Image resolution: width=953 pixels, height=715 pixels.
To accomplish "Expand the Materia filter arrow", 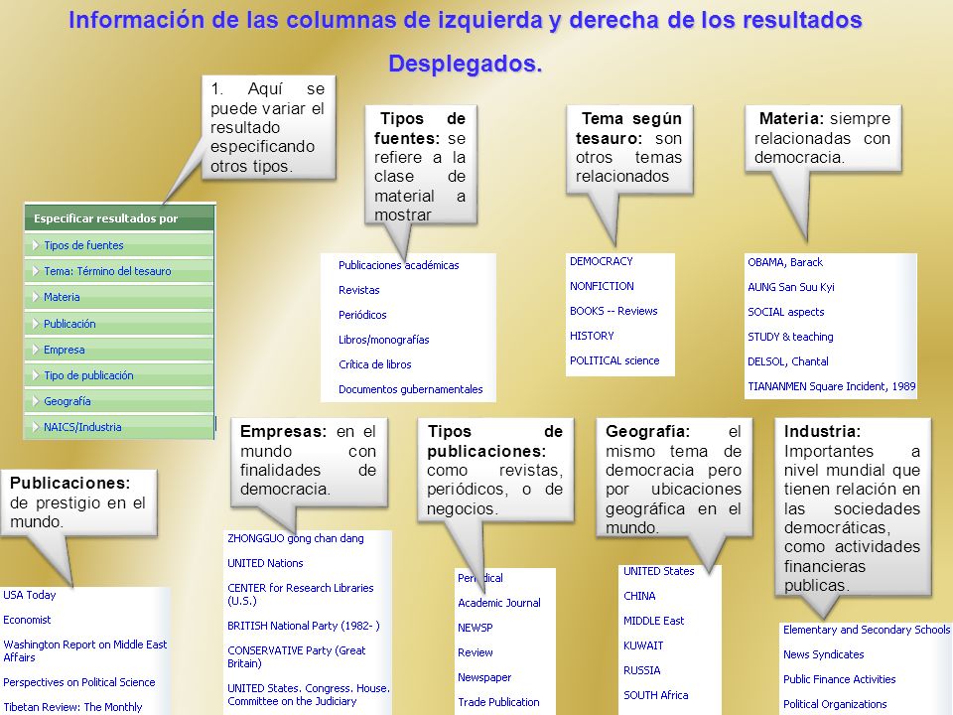I will click(x=36, y=297).
